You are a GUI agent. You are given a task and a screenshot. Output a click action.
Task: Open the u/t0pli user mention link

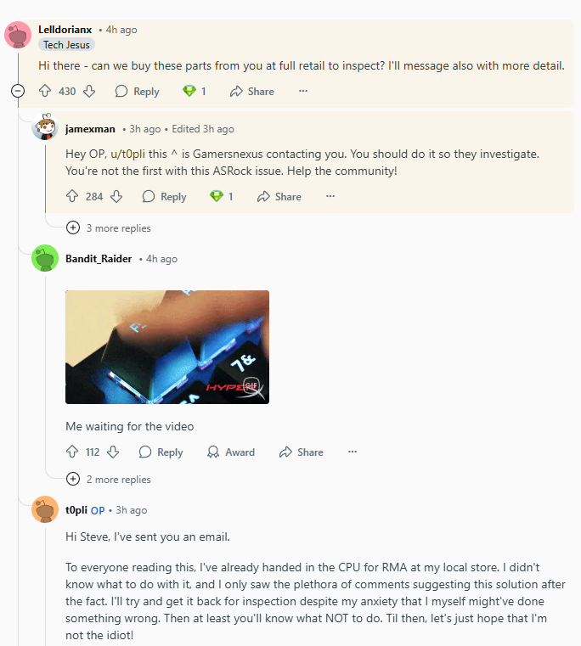[x=127, y=154]
